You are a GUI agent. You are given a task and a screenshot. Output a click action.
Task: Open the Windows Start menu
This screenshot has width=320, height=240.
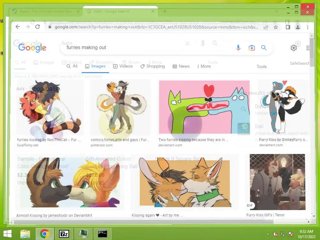click(x=7, y=234)
